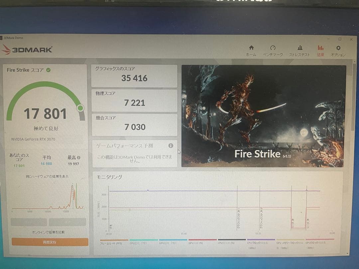Click the main score 17 801

tap(45, 114)
